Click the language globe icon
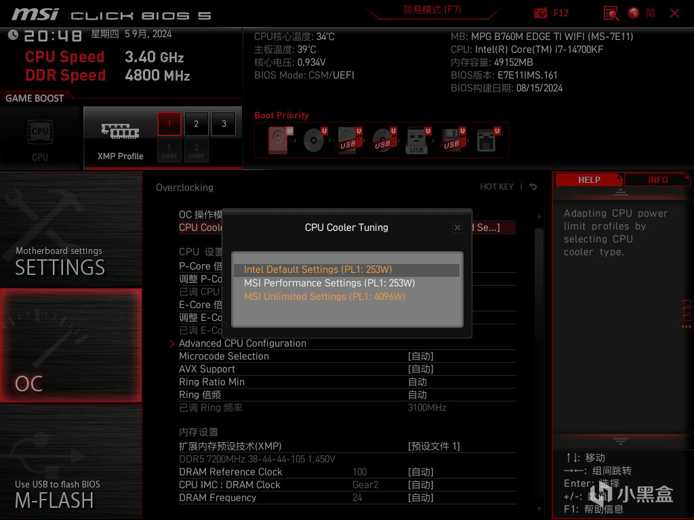Screen dimensions: 694x520 (634, 13)
